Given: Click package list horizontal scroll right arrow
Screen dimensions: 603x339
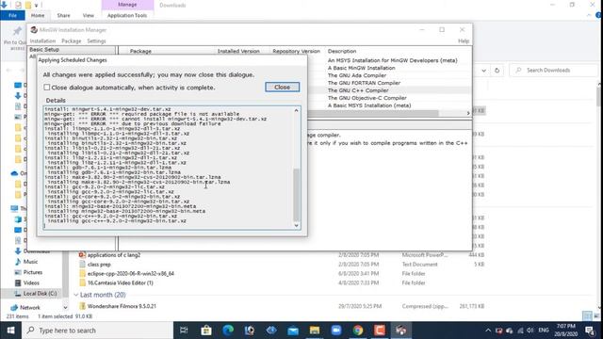Looking at the screenshot, I should [468, 113].
